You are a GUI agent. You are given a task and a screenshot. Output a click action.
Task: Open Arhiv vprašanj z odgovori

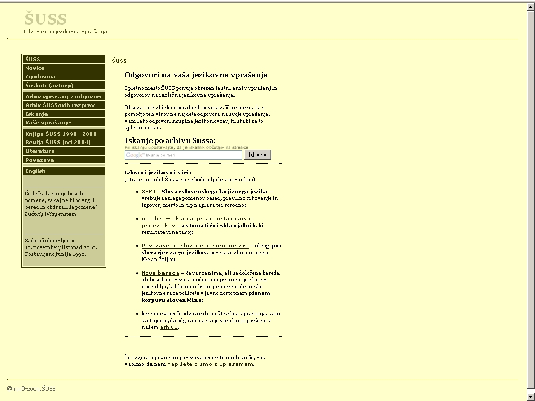click(63, 96)
